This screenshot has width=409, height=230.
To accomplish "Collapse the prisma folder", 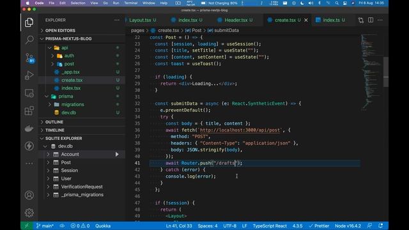I will (47, 96).
